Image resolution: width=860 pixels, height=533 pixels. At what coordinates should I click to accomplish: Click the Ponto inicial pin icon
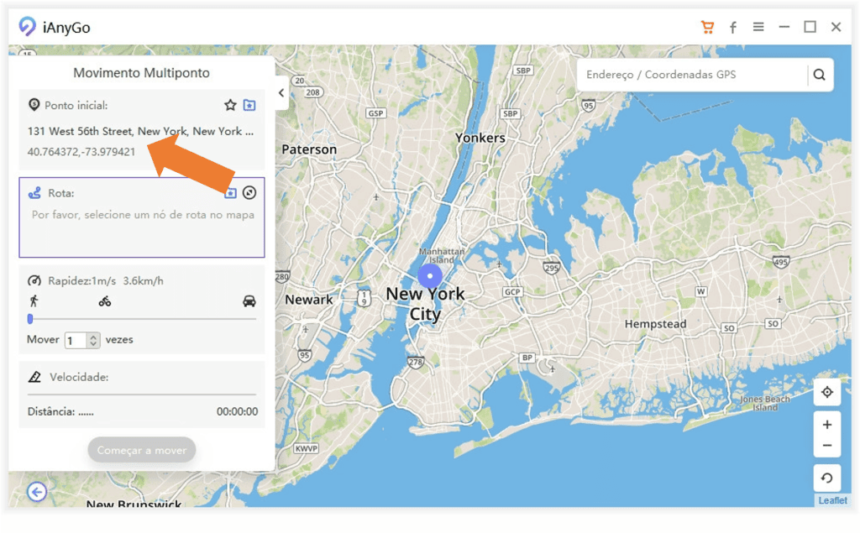click(x=34, y=104)
